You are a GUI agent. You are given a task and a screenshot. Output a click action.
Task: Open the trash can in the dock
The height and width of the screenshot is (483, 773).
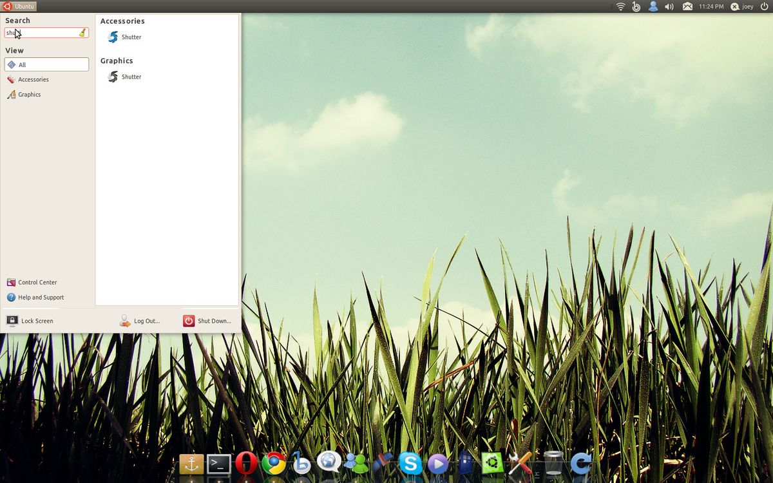pos(553,464)
